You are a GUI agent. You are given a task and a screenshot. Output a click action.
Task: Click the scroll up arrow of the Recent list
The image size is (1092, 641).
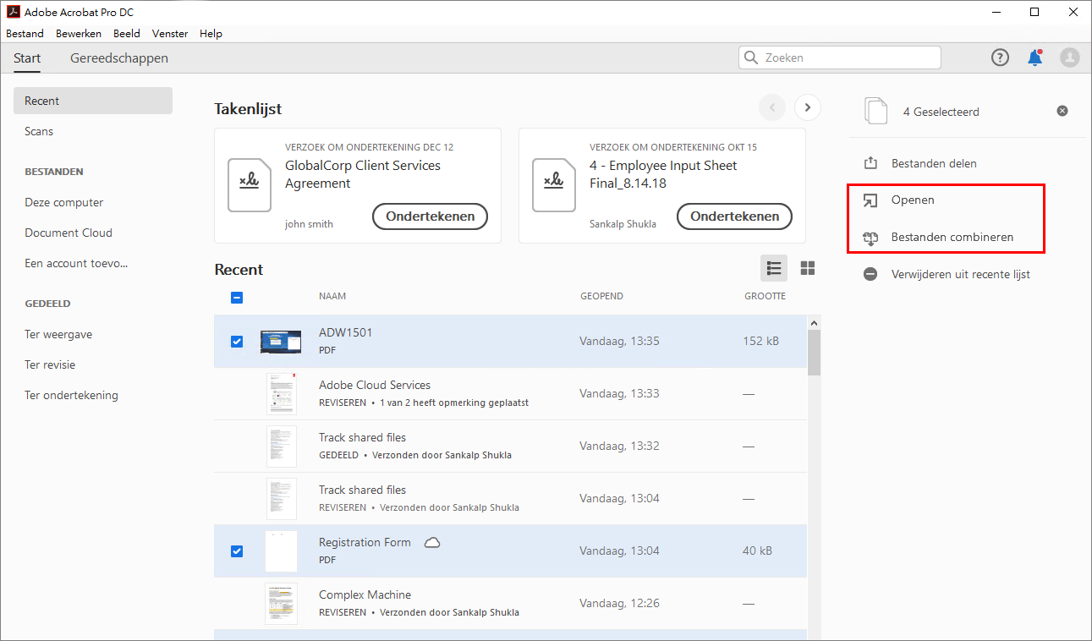tap(815, 323)
